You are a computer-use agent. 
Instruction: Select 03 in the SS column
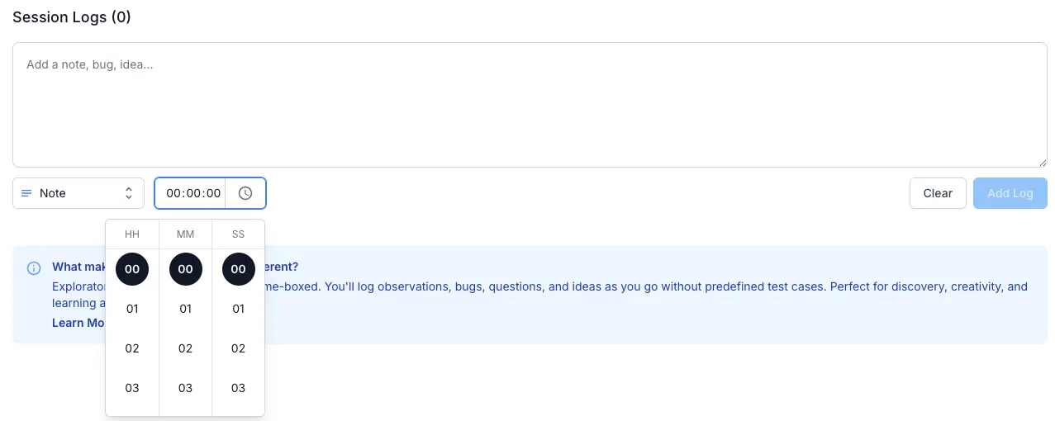(238, 388)
